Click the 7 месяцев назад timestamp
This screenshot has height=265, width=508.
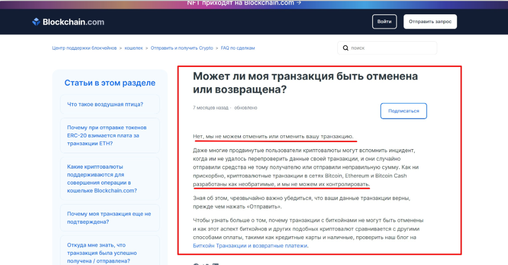click(211, 108)
